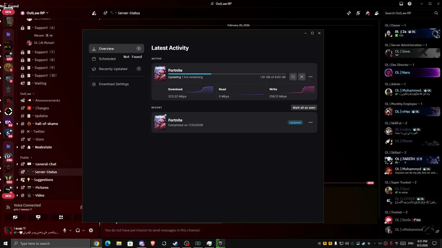Viewport: 442px width, 248px height.
Task: Toggle notification settings bell in the channel header
Action: [358, 13]
